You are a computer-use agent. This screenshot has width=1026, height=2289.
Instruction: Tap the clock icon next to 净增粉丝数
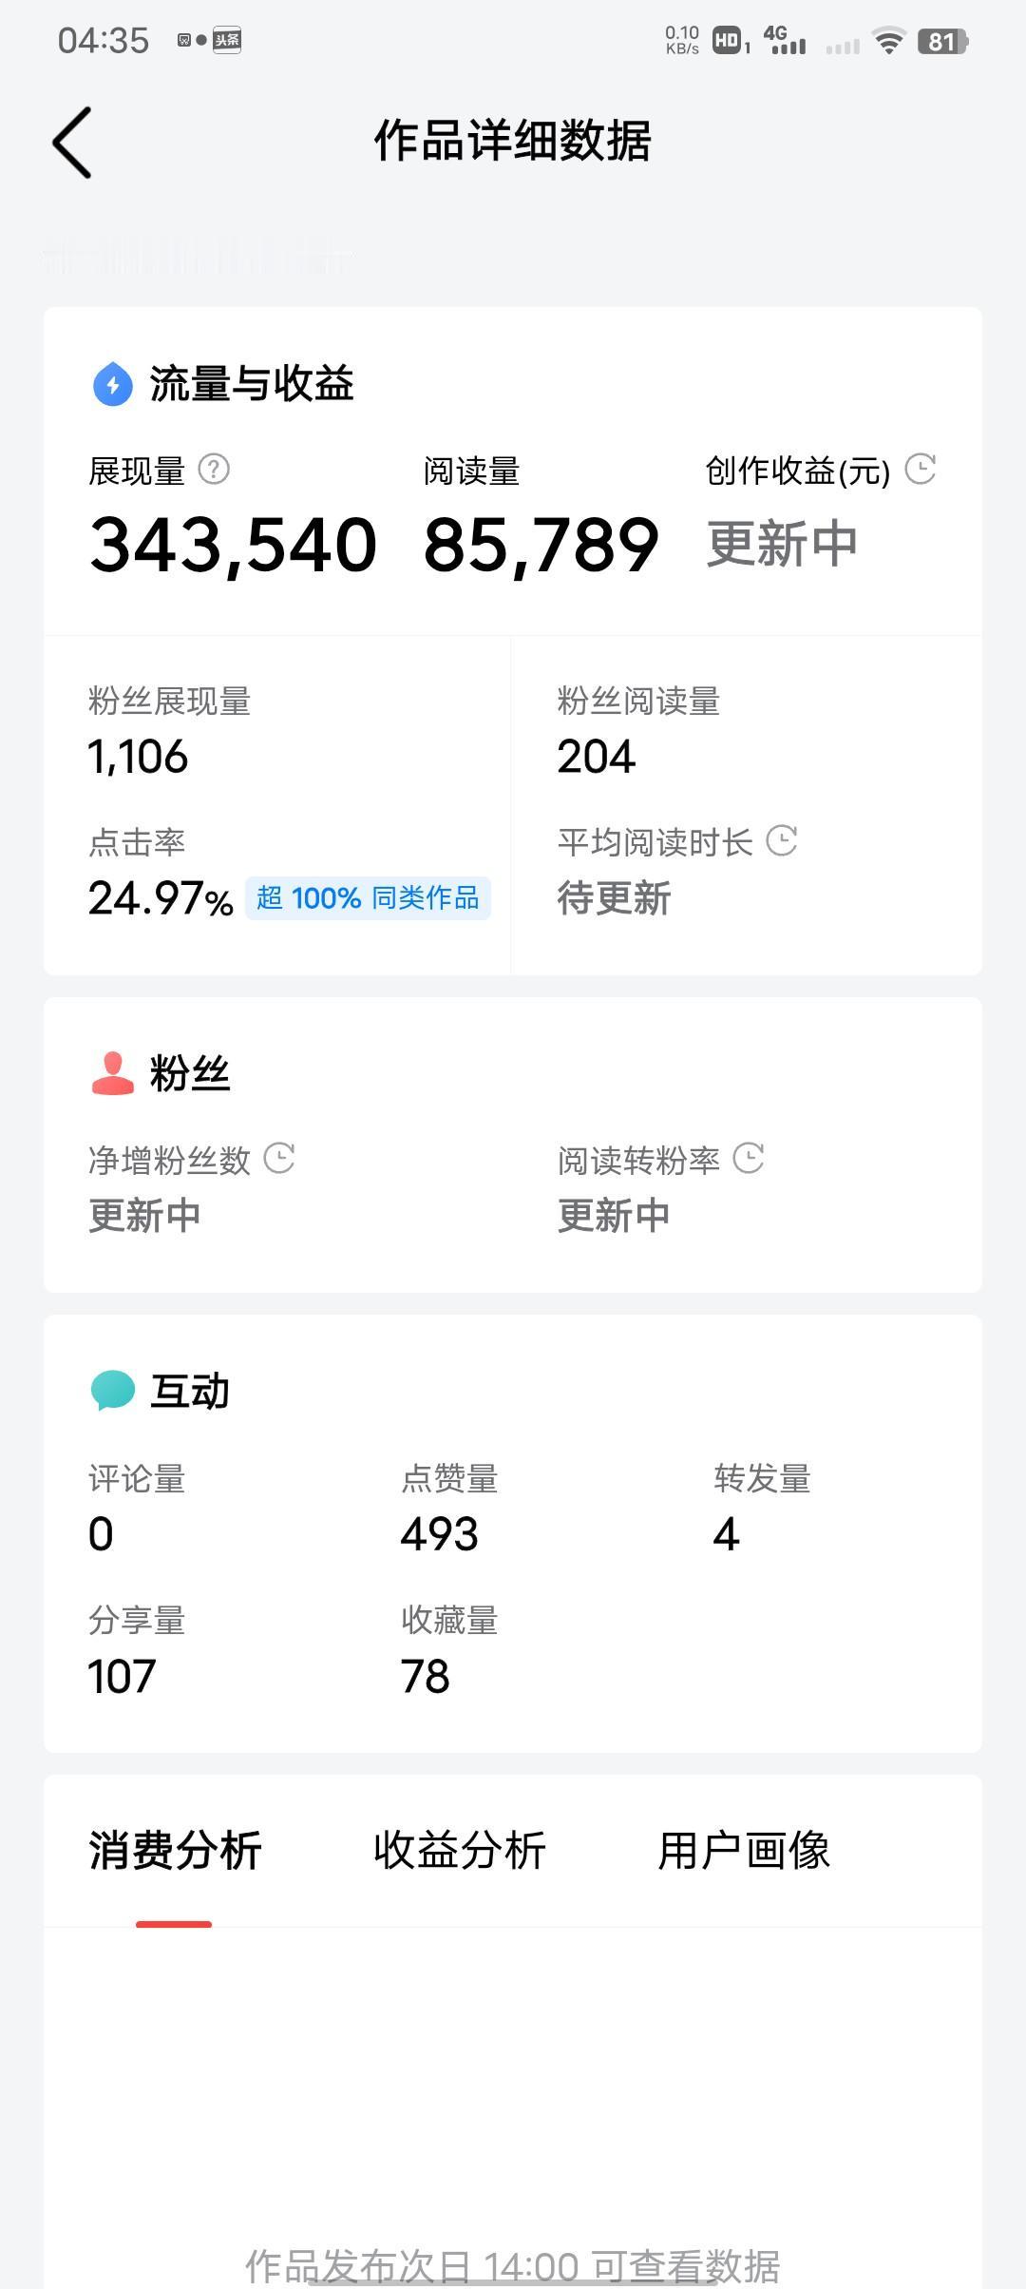click(x=278, y=1158)
